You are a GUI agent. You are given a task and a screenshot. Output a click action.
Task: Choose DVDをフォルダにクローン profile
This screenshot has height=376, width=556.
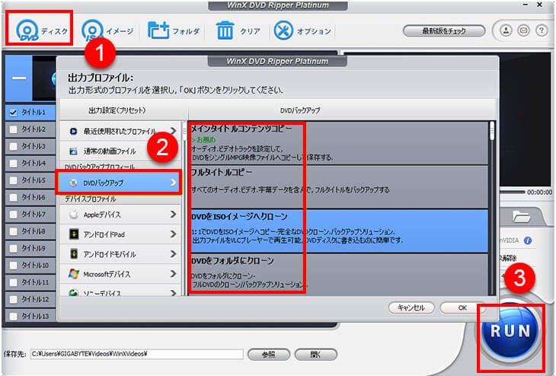[x=338, y=274]
